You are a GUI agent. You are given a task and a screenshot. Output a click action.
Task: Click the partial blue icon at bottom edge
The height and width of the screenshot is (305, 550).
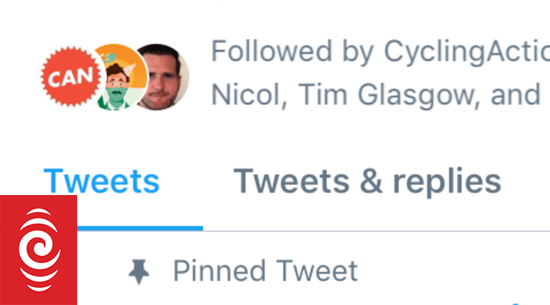515,304
